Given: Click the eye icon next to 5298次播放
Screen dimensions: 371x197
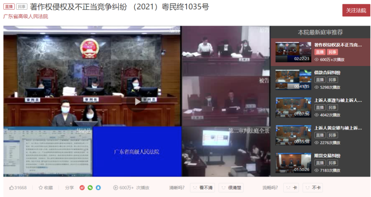Looking at the screenshot, I should click(316, 87).
